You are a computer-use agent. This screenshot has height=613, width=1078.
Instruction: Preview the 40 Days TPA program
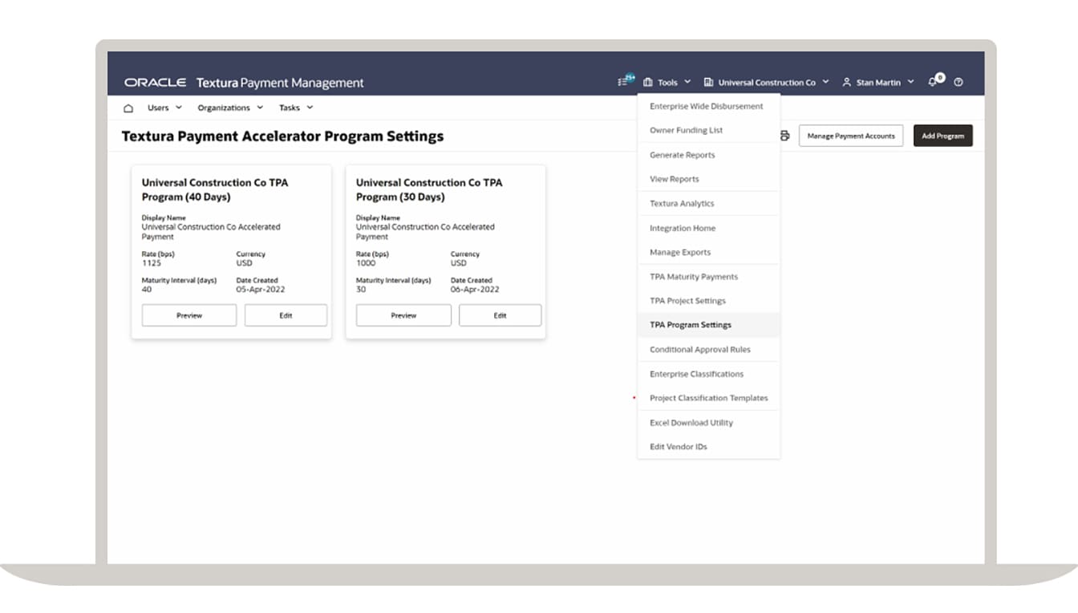click(188, 315)
